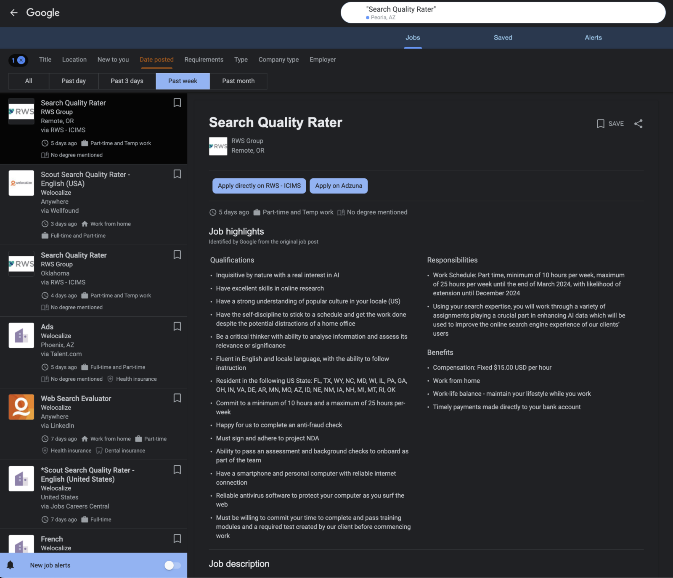Bookmark the Ads job at Welocalize
Image resolution: width=673 pixels, height=578 pixels.
pos(177,326)
